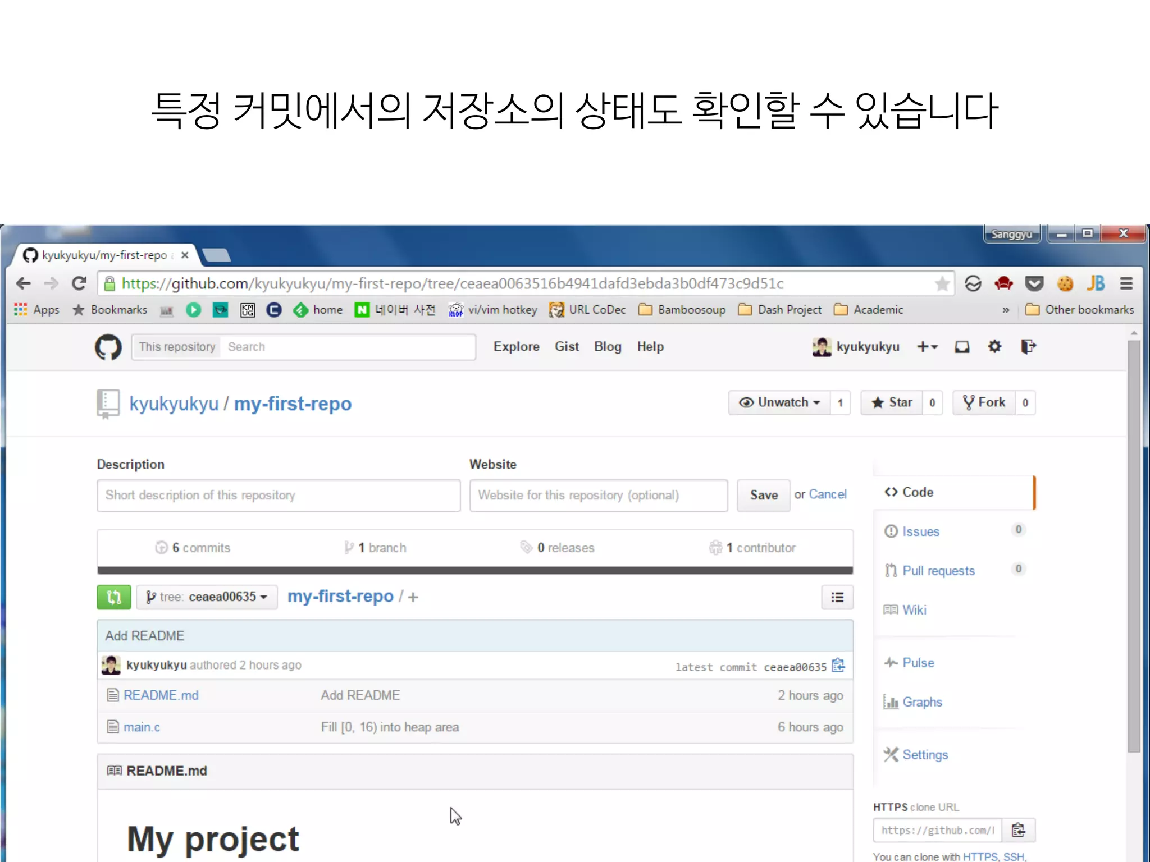This screenshot has height=862, width=1150.
Task: Open account settings gear icon
Action: [x=994, y=347]
